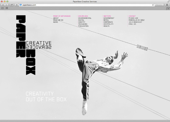Go forward with the Safari forward arrow
Viewport: 170px width, 122px height.
7,5
